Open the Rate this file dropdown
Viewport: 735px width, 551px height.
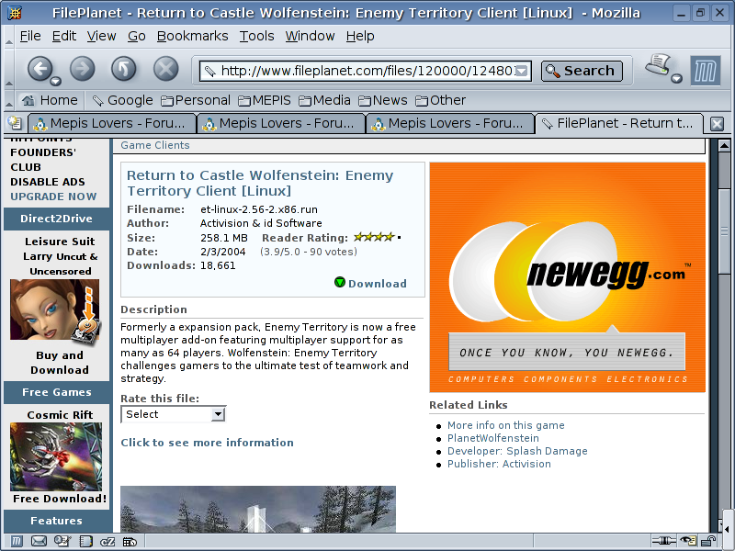(x=173, y=414)
